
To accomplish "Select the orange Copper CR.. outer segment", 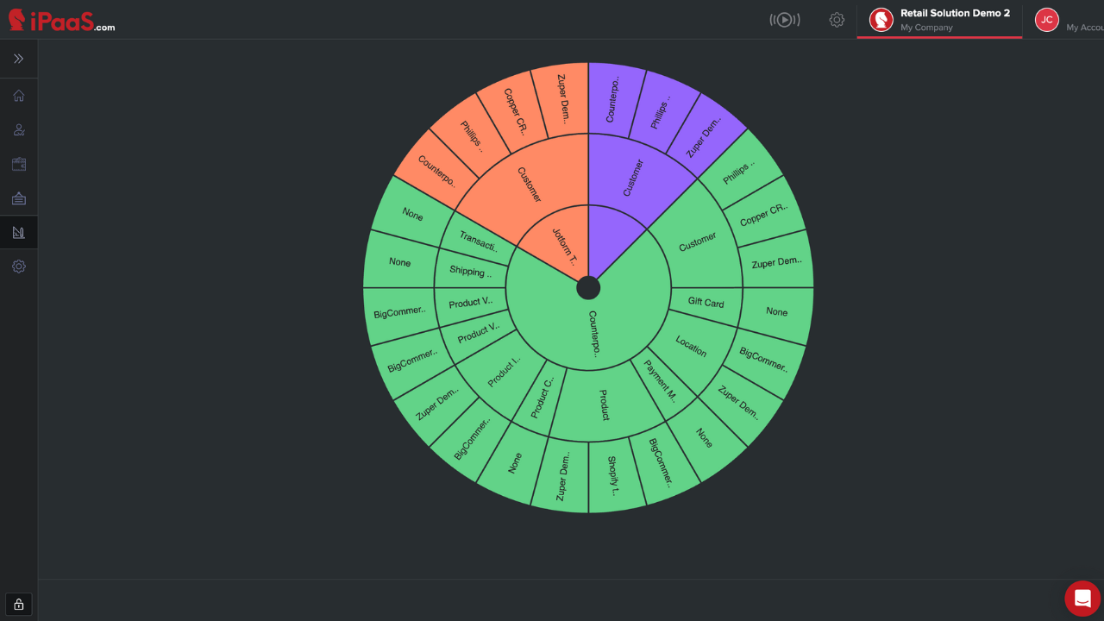I will tap(515, 112).
